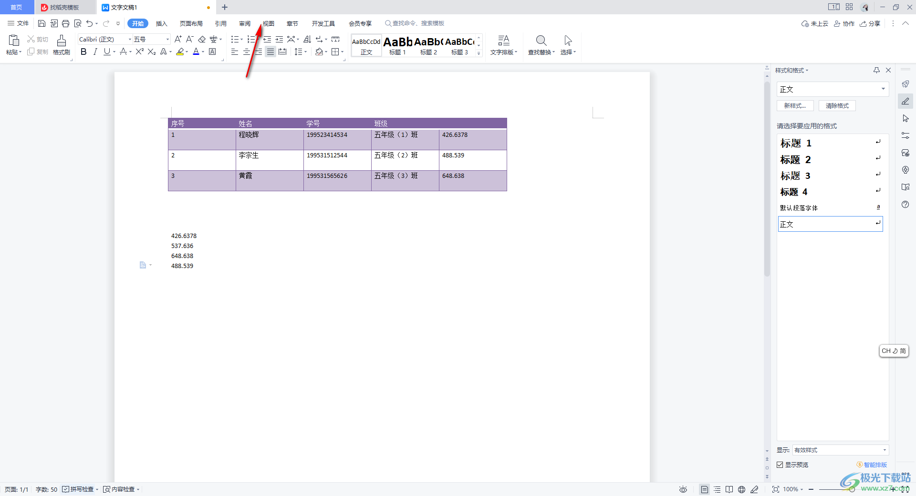Screen dimensions: 916x496
Task: Pin the Styles and Formatting pane
Action: [876, 70]
